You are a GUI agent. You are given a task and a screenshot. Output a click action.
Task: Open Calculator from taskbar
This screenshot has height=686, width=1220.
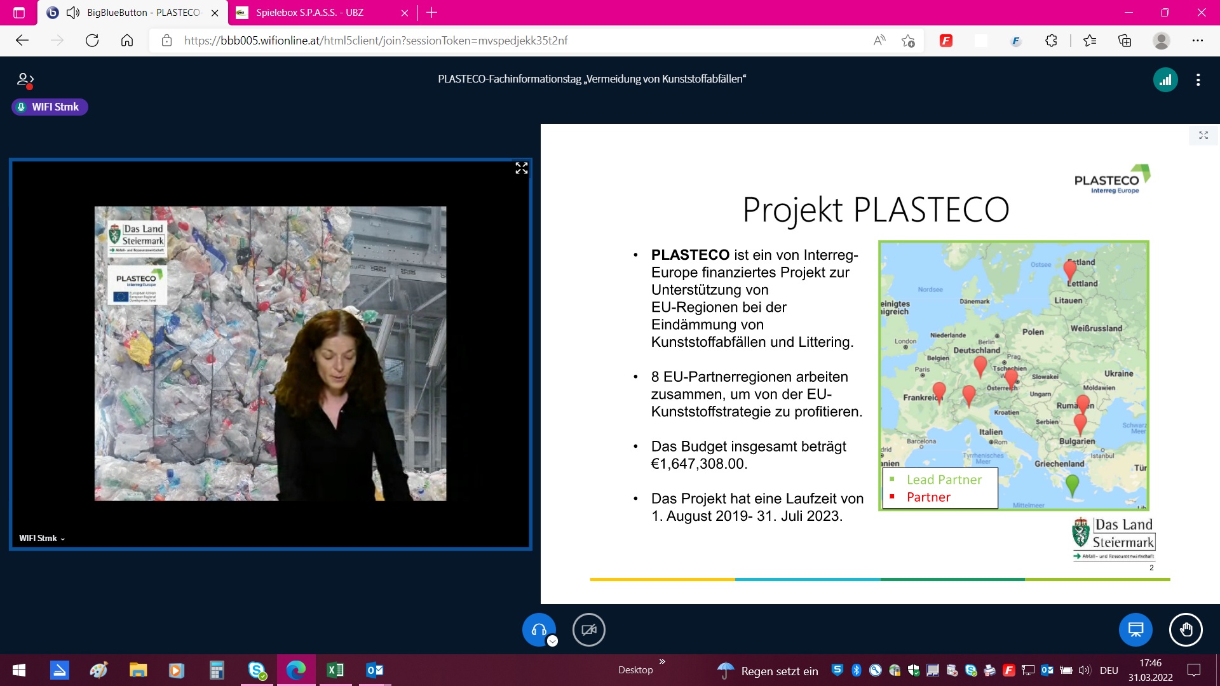tap(217, 670)
